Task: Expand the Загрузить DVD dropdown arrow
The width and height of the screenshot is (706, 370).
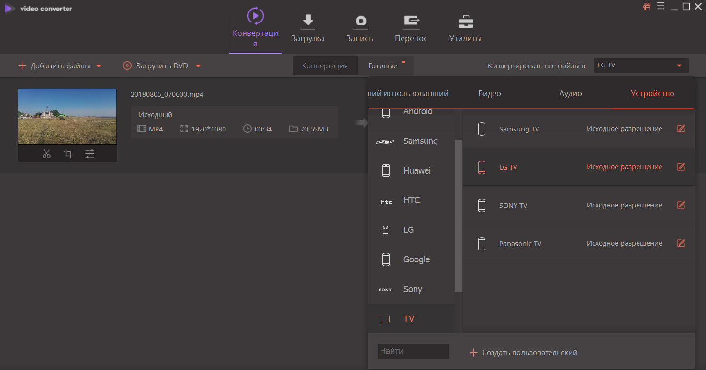Action: click(x=198, y=66)
